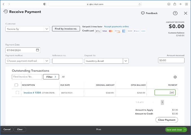Click the Cancel button
The width and height of the screenshot is (191, 135).
tap(7, 129)
